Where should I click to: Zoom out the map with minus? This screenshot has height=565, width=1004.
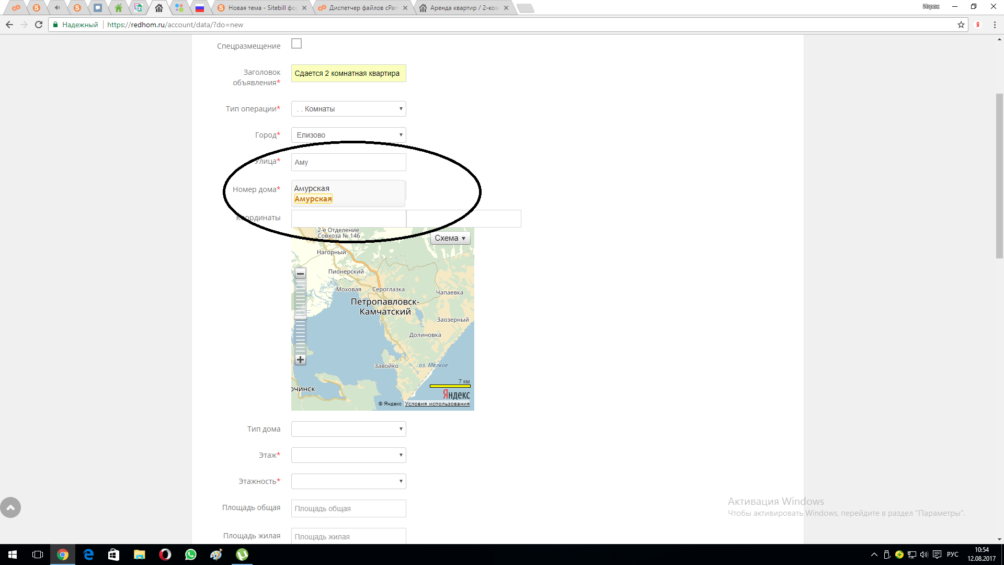tap(300, 274)
